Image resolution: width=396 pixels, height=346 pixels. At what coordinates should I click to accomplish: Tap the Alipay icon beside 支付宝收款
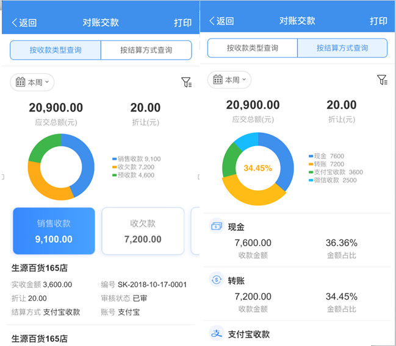tap(217, 333)
